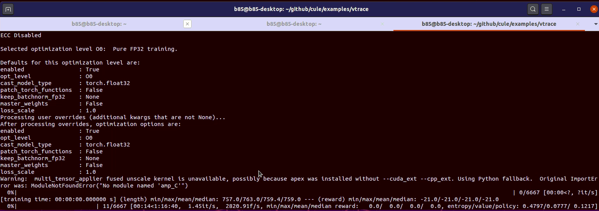The image size is (599, 211).
Task: Click the multi_tensor_applier warning line
Action: coord(299,182)
